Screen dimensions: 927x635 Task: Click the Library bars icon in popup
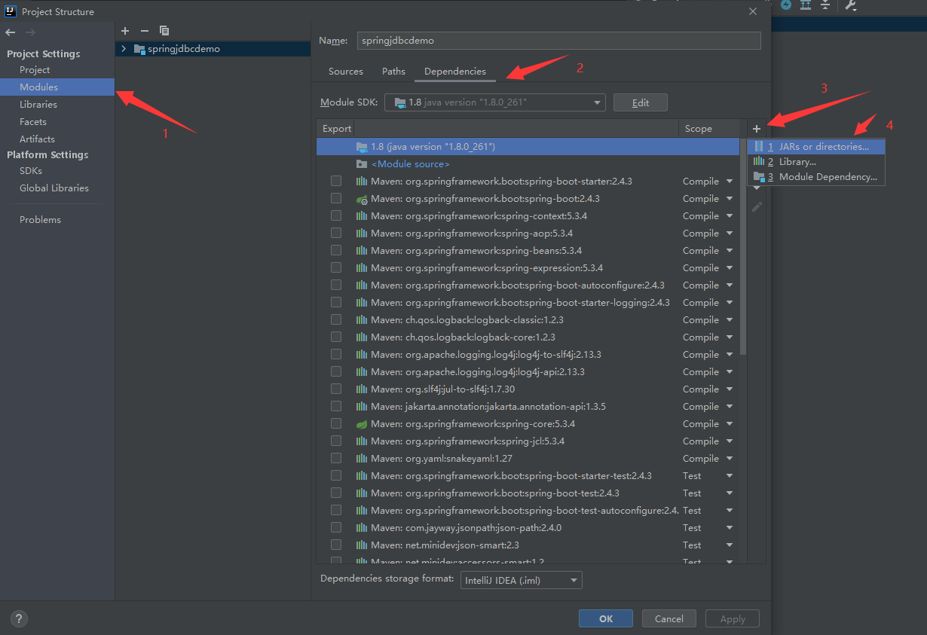pos(760,162)
